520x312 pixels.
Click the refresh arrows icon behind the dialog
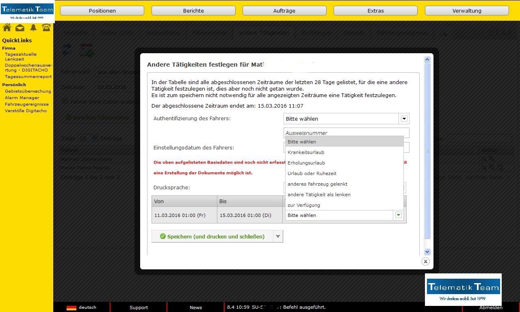pyautogui.click(x=67, y=50)
